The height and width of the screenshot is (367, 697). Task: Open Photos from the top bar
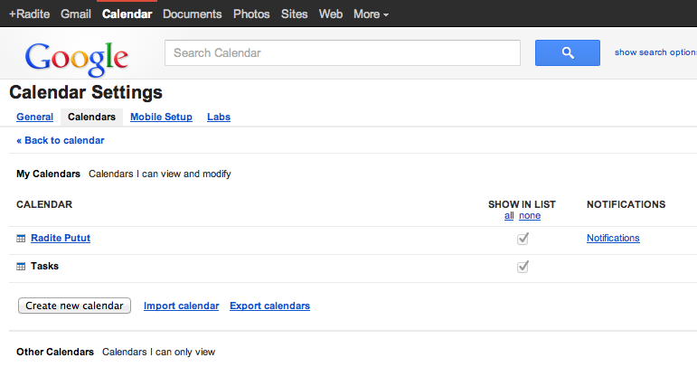(251, 14)
